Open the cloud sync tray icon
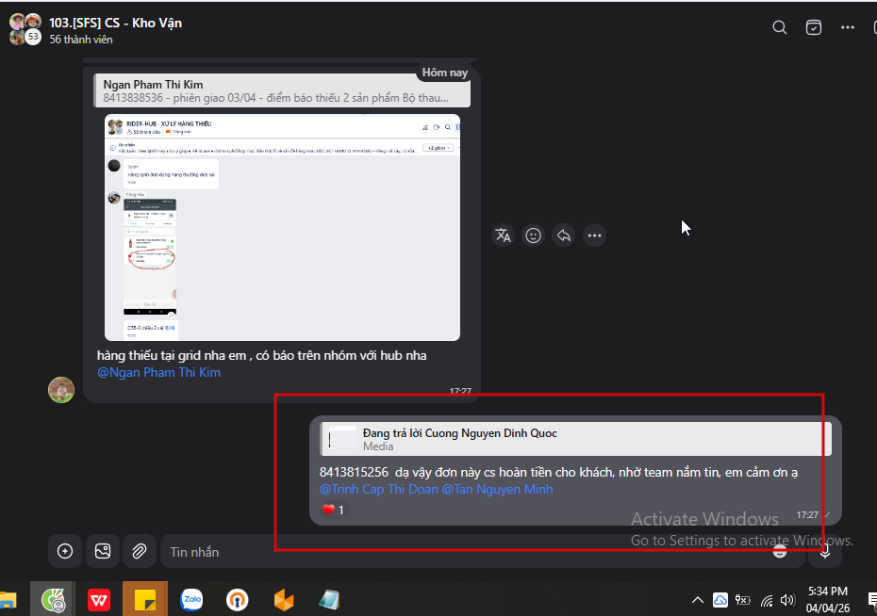The image size is (877, 616). [x=720, y=600]
